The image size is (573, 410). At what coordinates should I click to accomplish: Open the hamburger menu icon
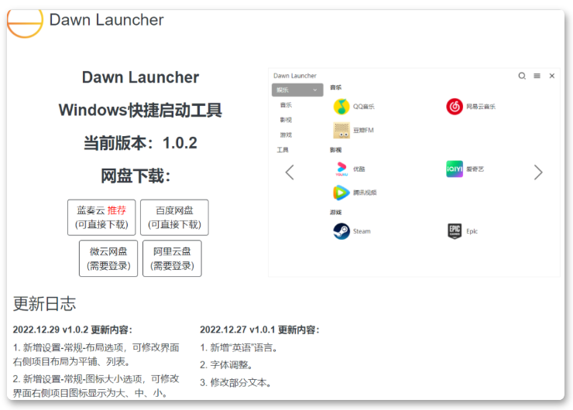(x=537, y=76)
